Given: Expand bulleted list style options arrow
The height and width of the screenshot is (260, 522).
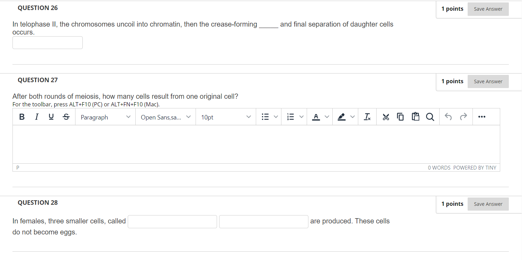Looking at the screenshot, I should (x=276, y=117).
